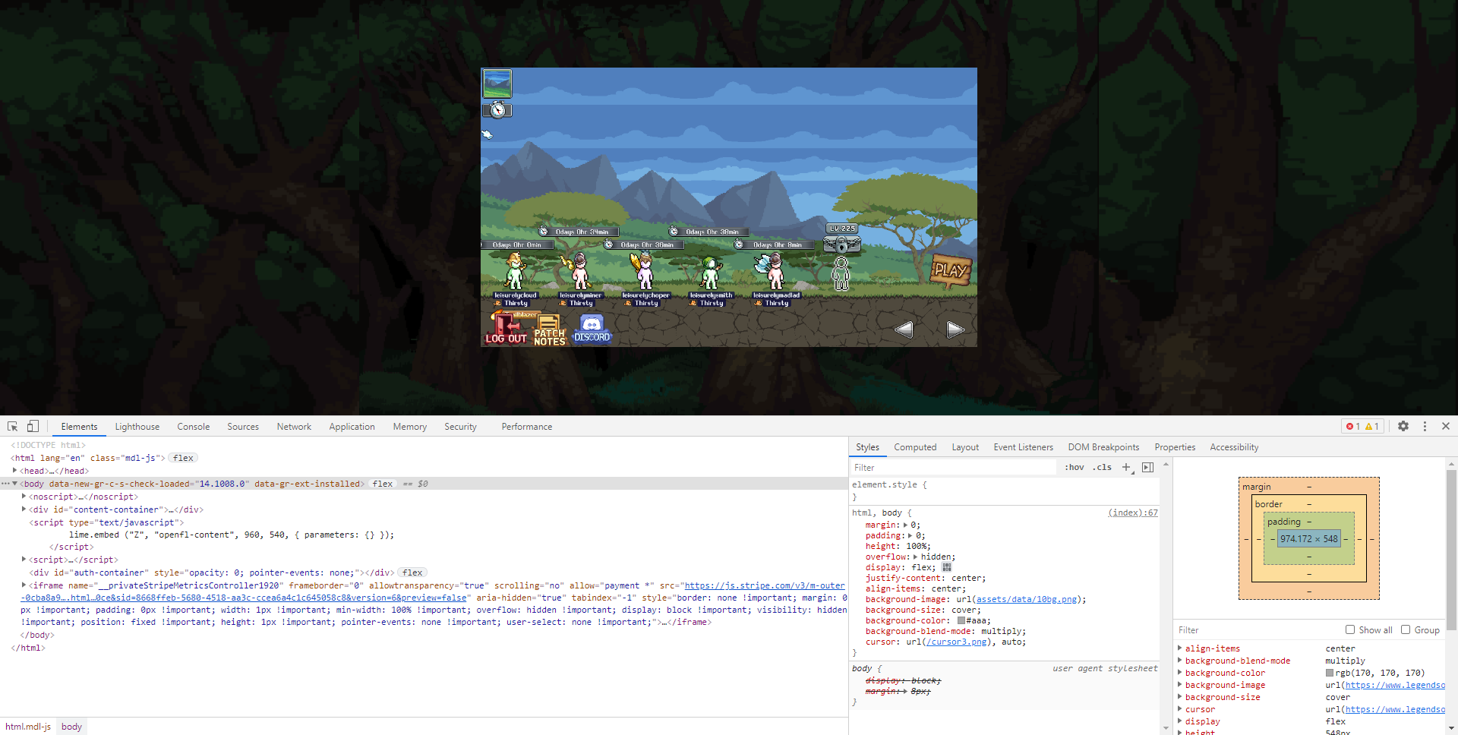Image resolution: width=1458 pixels, height=735 pixels.
Task: Expand the overflow shorthand property
Action: click(x=916, y=557)
